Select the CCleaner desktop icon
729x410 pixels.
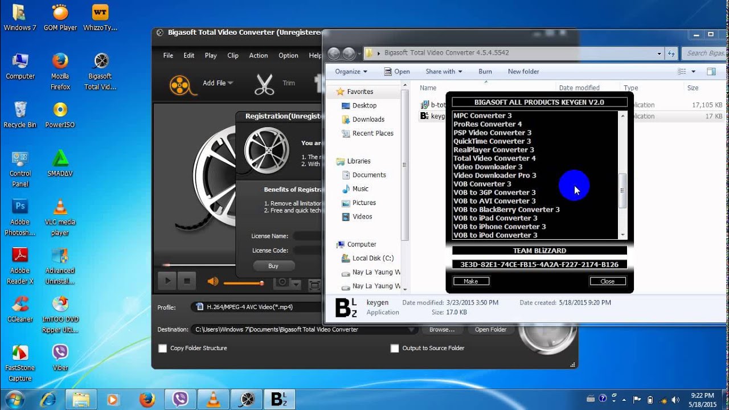point(20,309)
